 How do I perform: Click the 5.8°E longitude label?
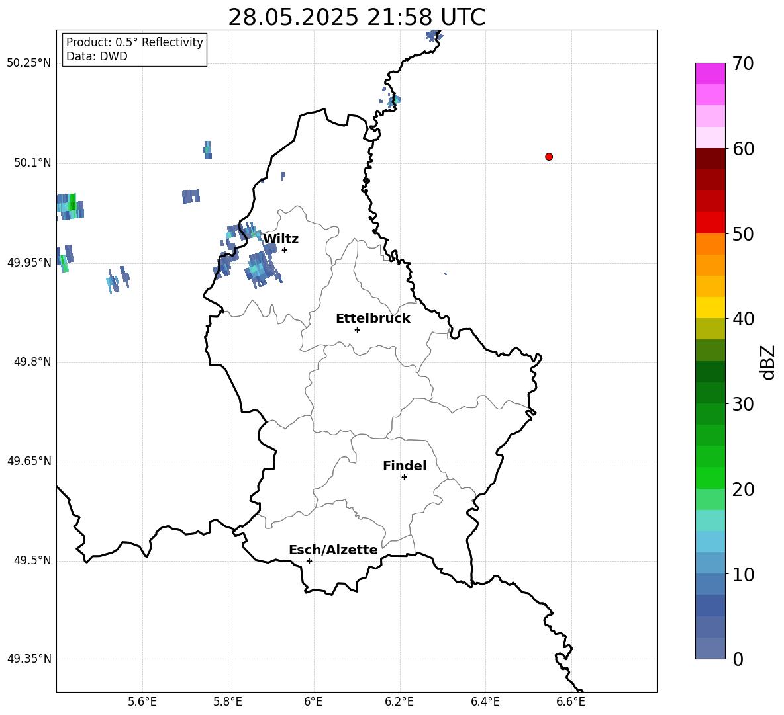[228, 702]
